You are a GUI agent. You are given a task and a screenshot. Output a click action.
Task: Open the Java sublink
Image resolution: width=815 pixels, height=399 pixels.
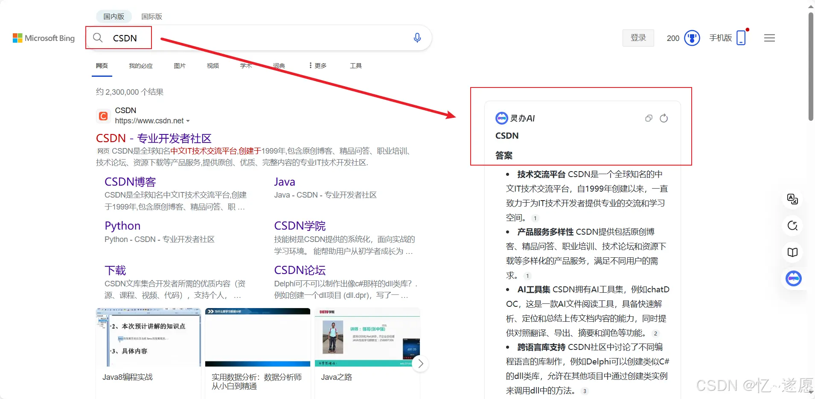[x=285, y=182]
